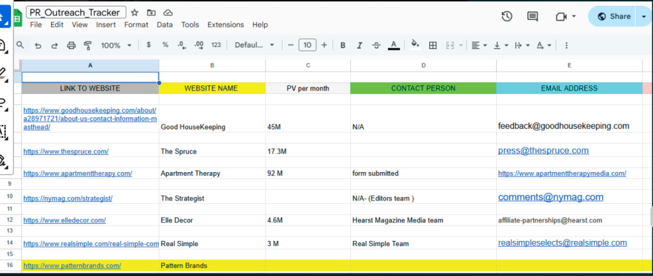The height and width of the screenshot is (276, 653).
Task: Open the zoom 100% dropdown
Action: point(116,45)
